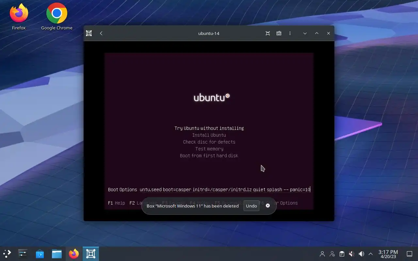Open the file manager from the taskbar
418x261 pixels.
[57, 254]
